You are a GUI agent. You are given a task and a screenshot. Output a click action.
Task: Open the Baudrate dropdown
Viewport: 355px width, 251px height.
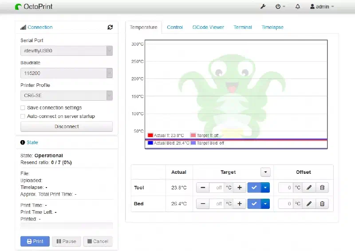(67, 73)
